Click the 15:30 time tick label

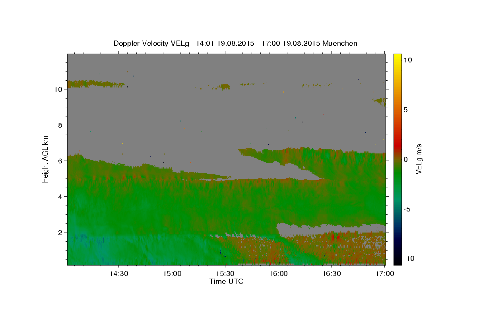[225, 273]
